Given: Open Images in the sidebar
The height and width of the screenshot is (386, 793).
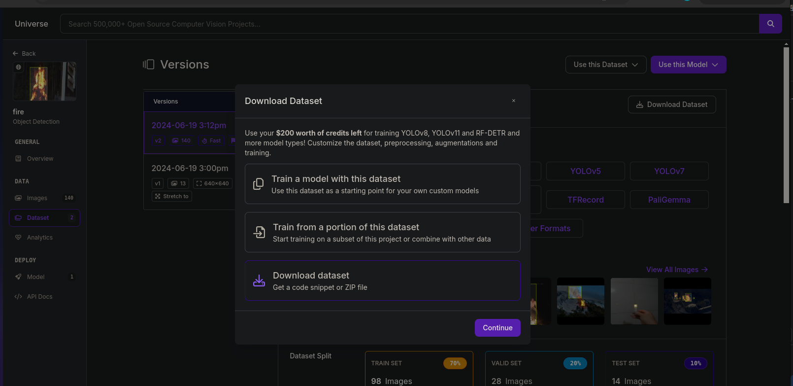Looking at the screenshot, I should point(44,198).
